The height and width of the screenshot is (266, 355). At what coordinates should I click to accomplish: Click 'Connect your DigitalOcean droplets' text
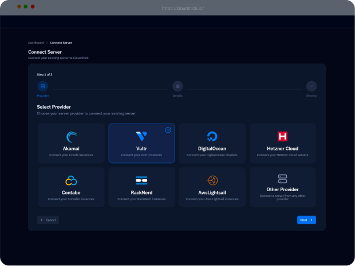point(212,155)
